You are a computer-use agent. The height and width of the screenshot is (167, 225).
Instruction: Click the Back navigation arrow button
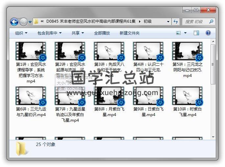point(14,22)
